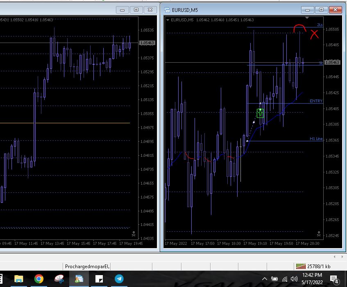Click the skull icon in the left chart window
This screenshot has width=347, height=287.
pos(134,234)
